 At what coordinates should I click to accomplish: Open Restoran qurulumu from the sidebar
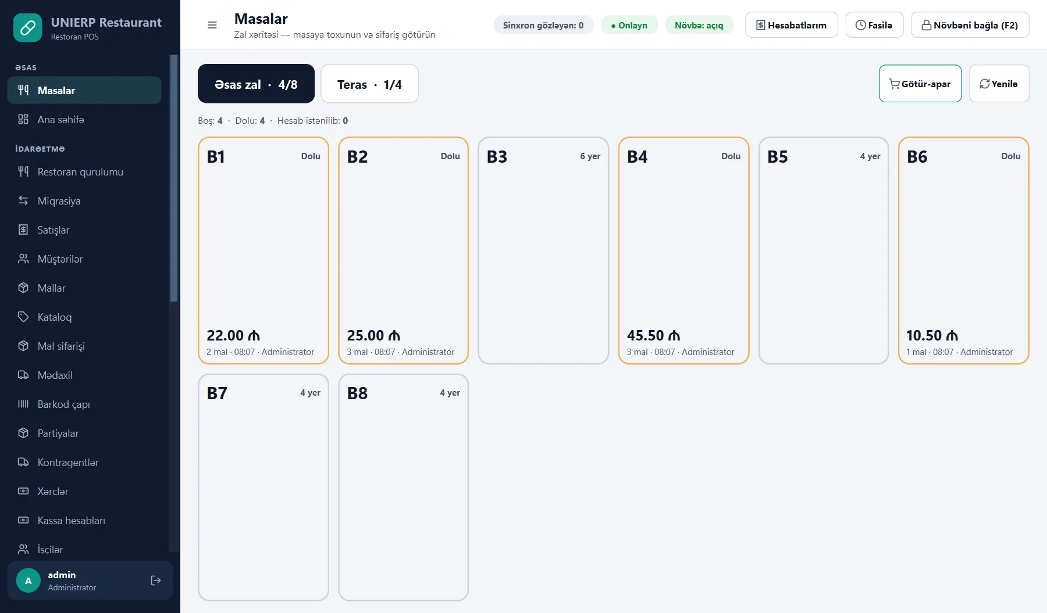point(84,172)
